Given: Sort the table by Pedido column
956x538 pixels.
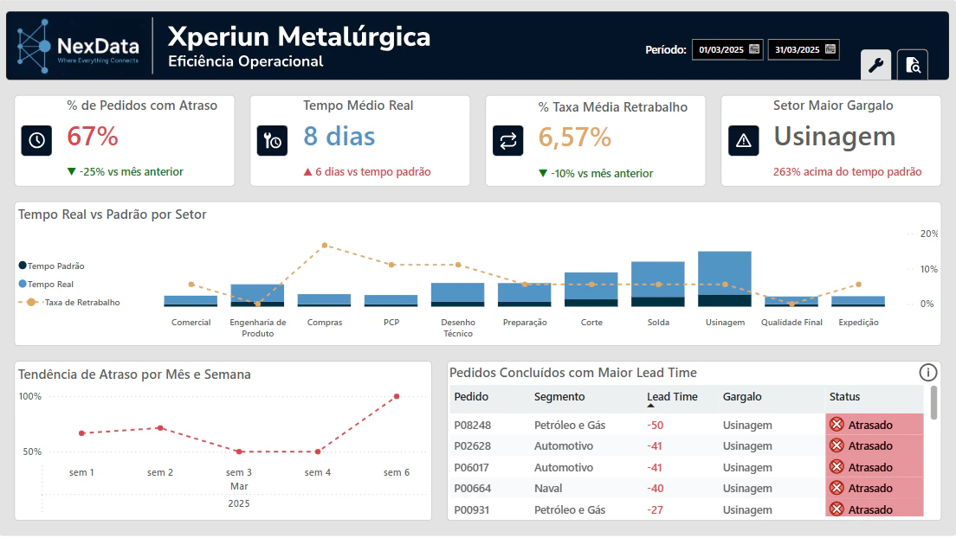Looking at the screenshot, I should 471,397.
